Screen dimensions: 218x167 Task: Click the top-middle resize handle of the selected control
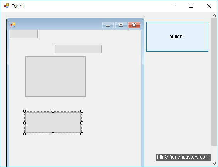point(53,111)
